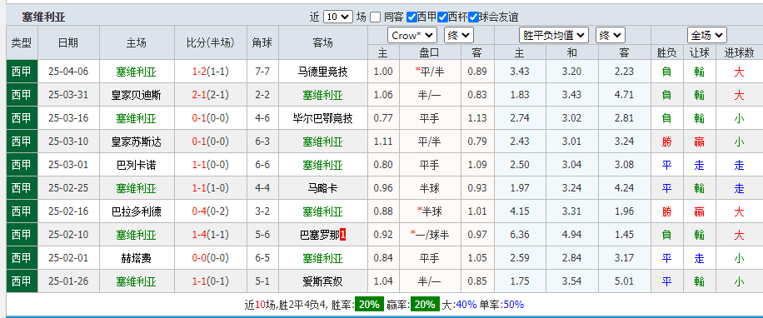Image resolution: width=763 pixels, height=318 pixels.
Task: Click handicap *平/半 in 25-04-06 row
Action: (429, 72)
